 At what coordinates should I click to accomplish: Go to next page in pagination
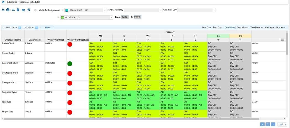[273, 124]
